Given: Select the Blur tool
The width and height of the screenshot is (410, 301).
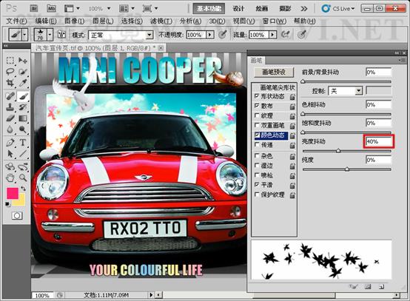Looking at the screenshot, I should click(10, 129).
